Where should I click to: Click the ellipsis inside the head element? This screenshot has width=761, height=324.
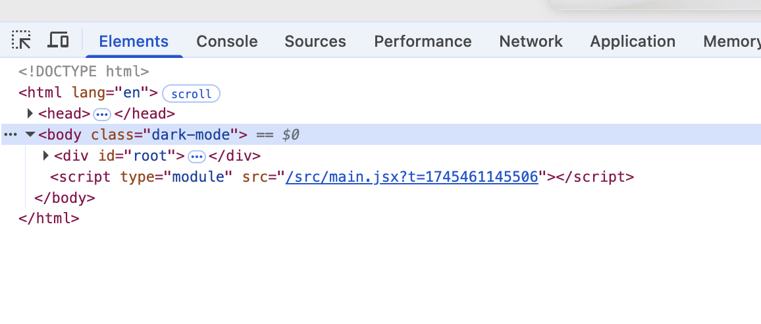point(102,115)
